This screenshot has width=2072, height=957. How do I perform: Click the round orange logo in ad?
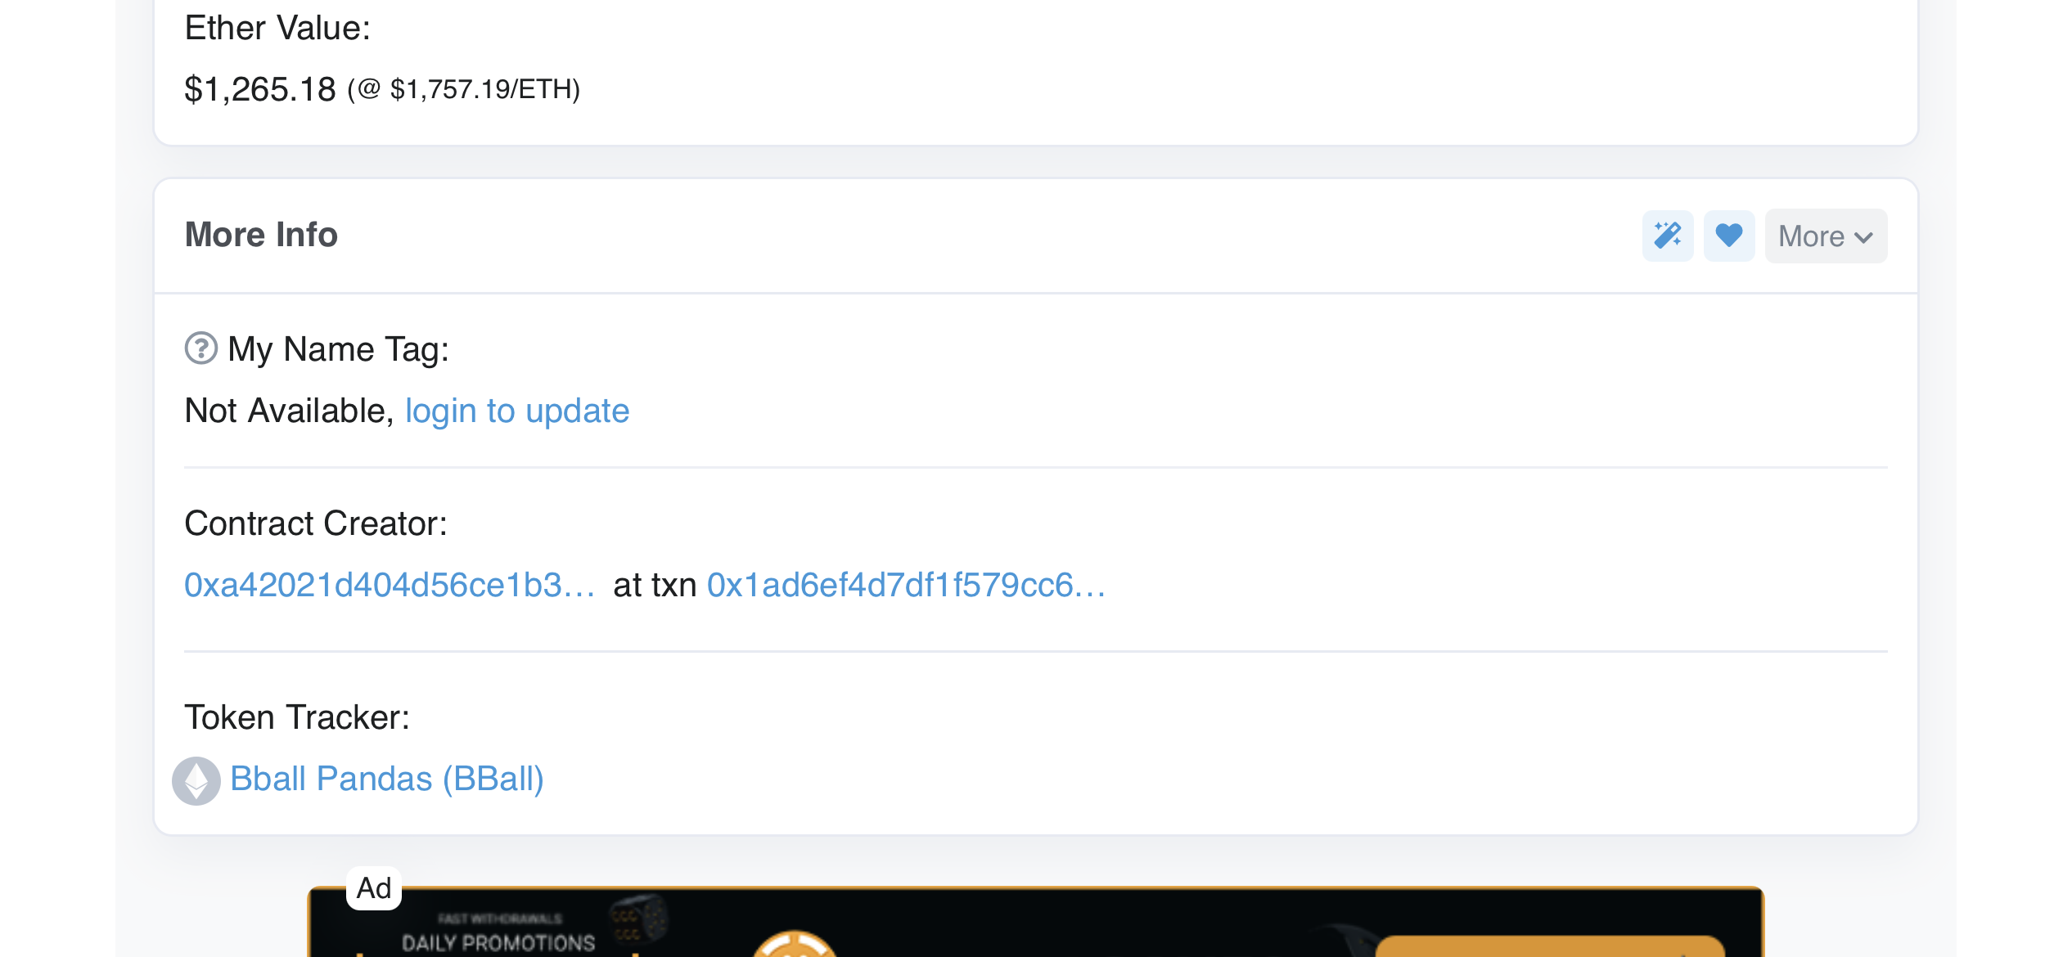pos(794,945)
